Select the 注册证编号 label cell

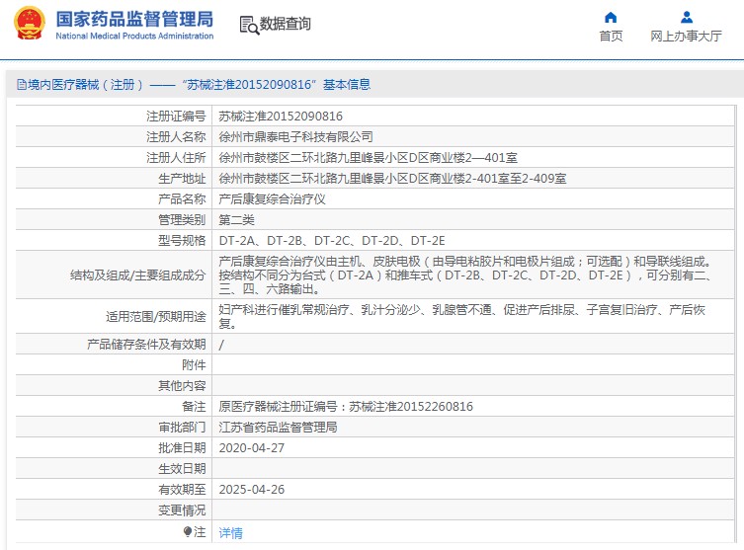pos(176,117)
